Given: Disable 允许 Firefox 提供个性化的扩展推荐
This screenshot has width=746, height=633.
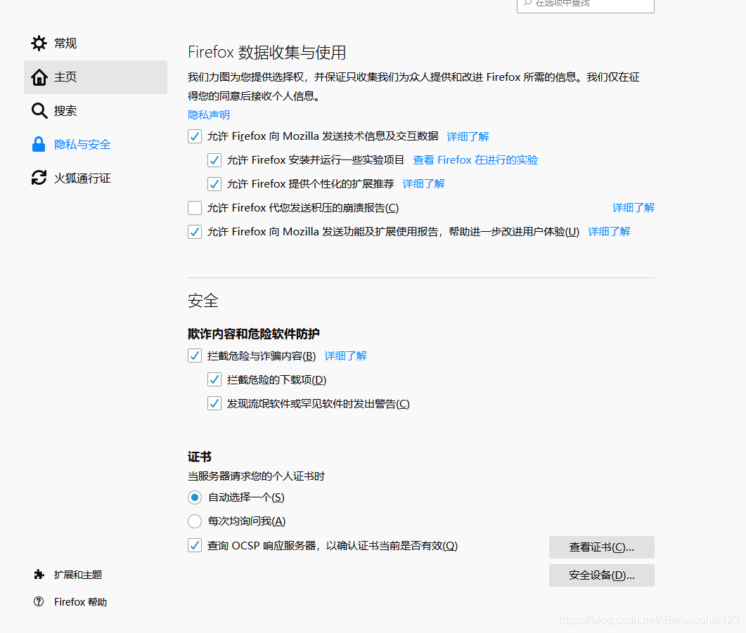Looking at the screenshot, I should pyautogui.click(x=214, y=184).
